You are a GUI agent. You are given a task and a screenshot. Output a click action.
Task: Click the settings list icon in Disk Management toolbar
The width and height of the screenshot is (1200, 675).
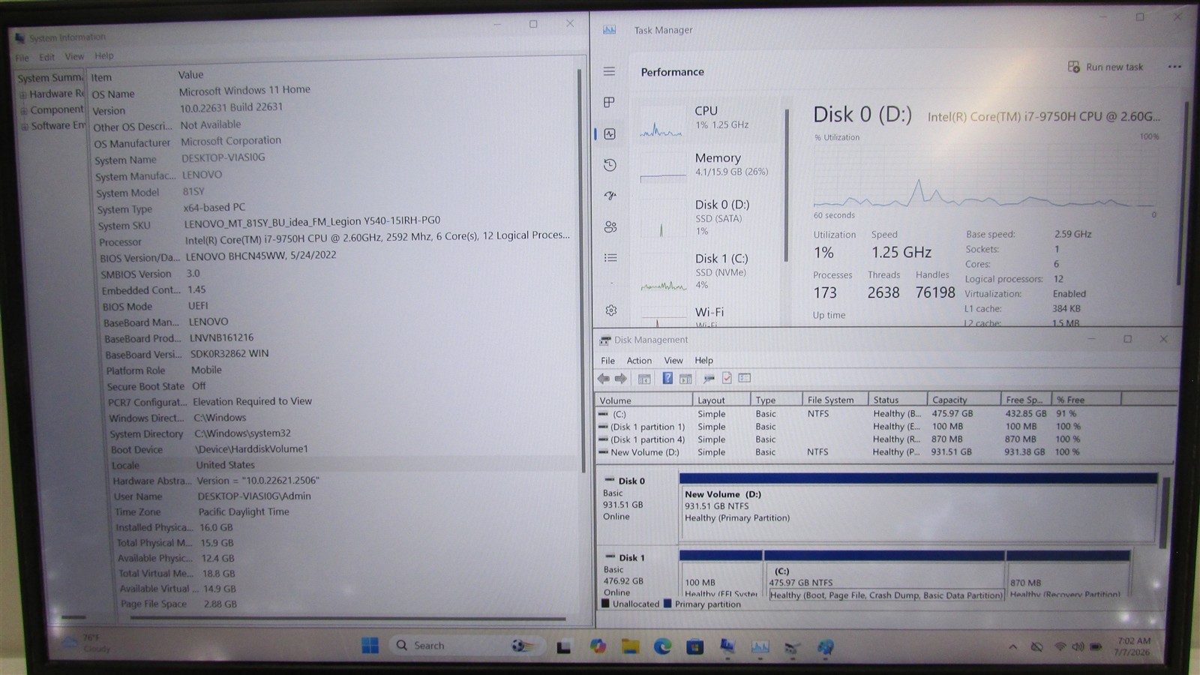[x=745, y=378]
